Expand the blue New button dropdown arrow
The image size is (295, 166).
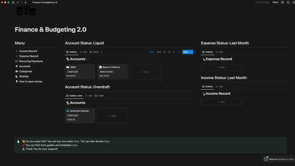click(191, 52)
